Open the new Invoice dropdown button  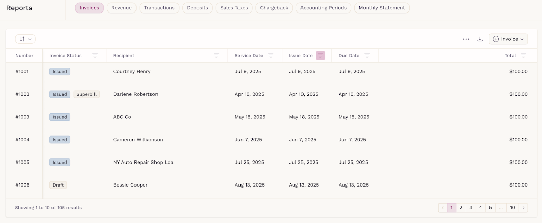508,39
